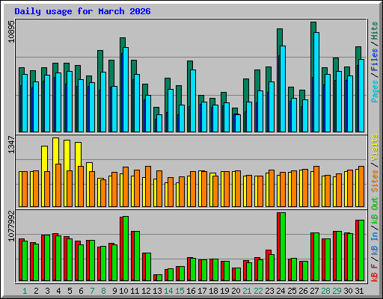383x299 pixels.
Task: Click the green kB Out bar for day 24
Action: pyautogui.click(x=283, y=247)
